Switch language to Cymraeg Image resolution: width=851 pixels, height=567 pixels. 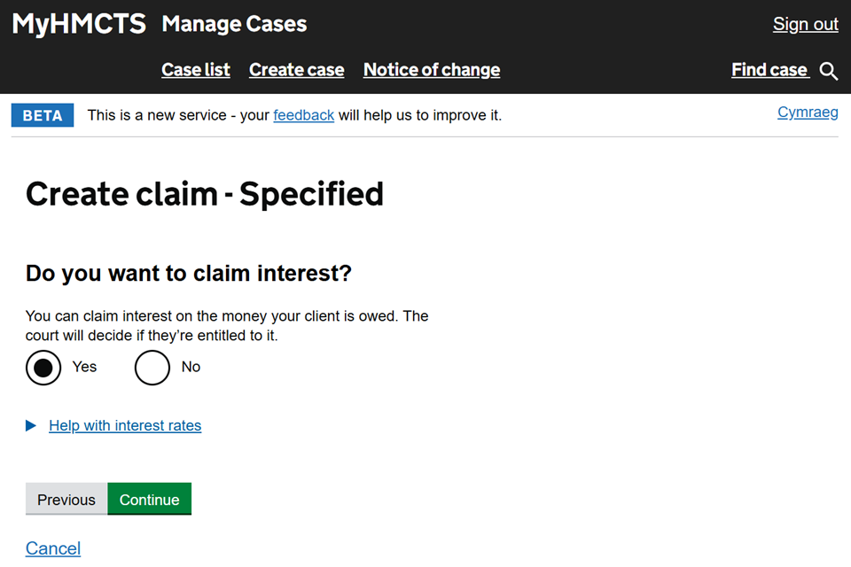(808, 113)
